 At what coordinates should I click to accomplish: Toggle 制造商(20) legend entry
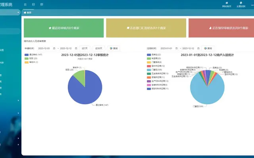click(x=154, y=58)
